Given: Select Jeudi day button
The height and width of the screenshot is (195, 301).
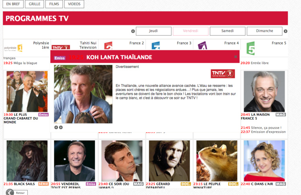Looking at the screenshot, I should [x=154, y=31].
